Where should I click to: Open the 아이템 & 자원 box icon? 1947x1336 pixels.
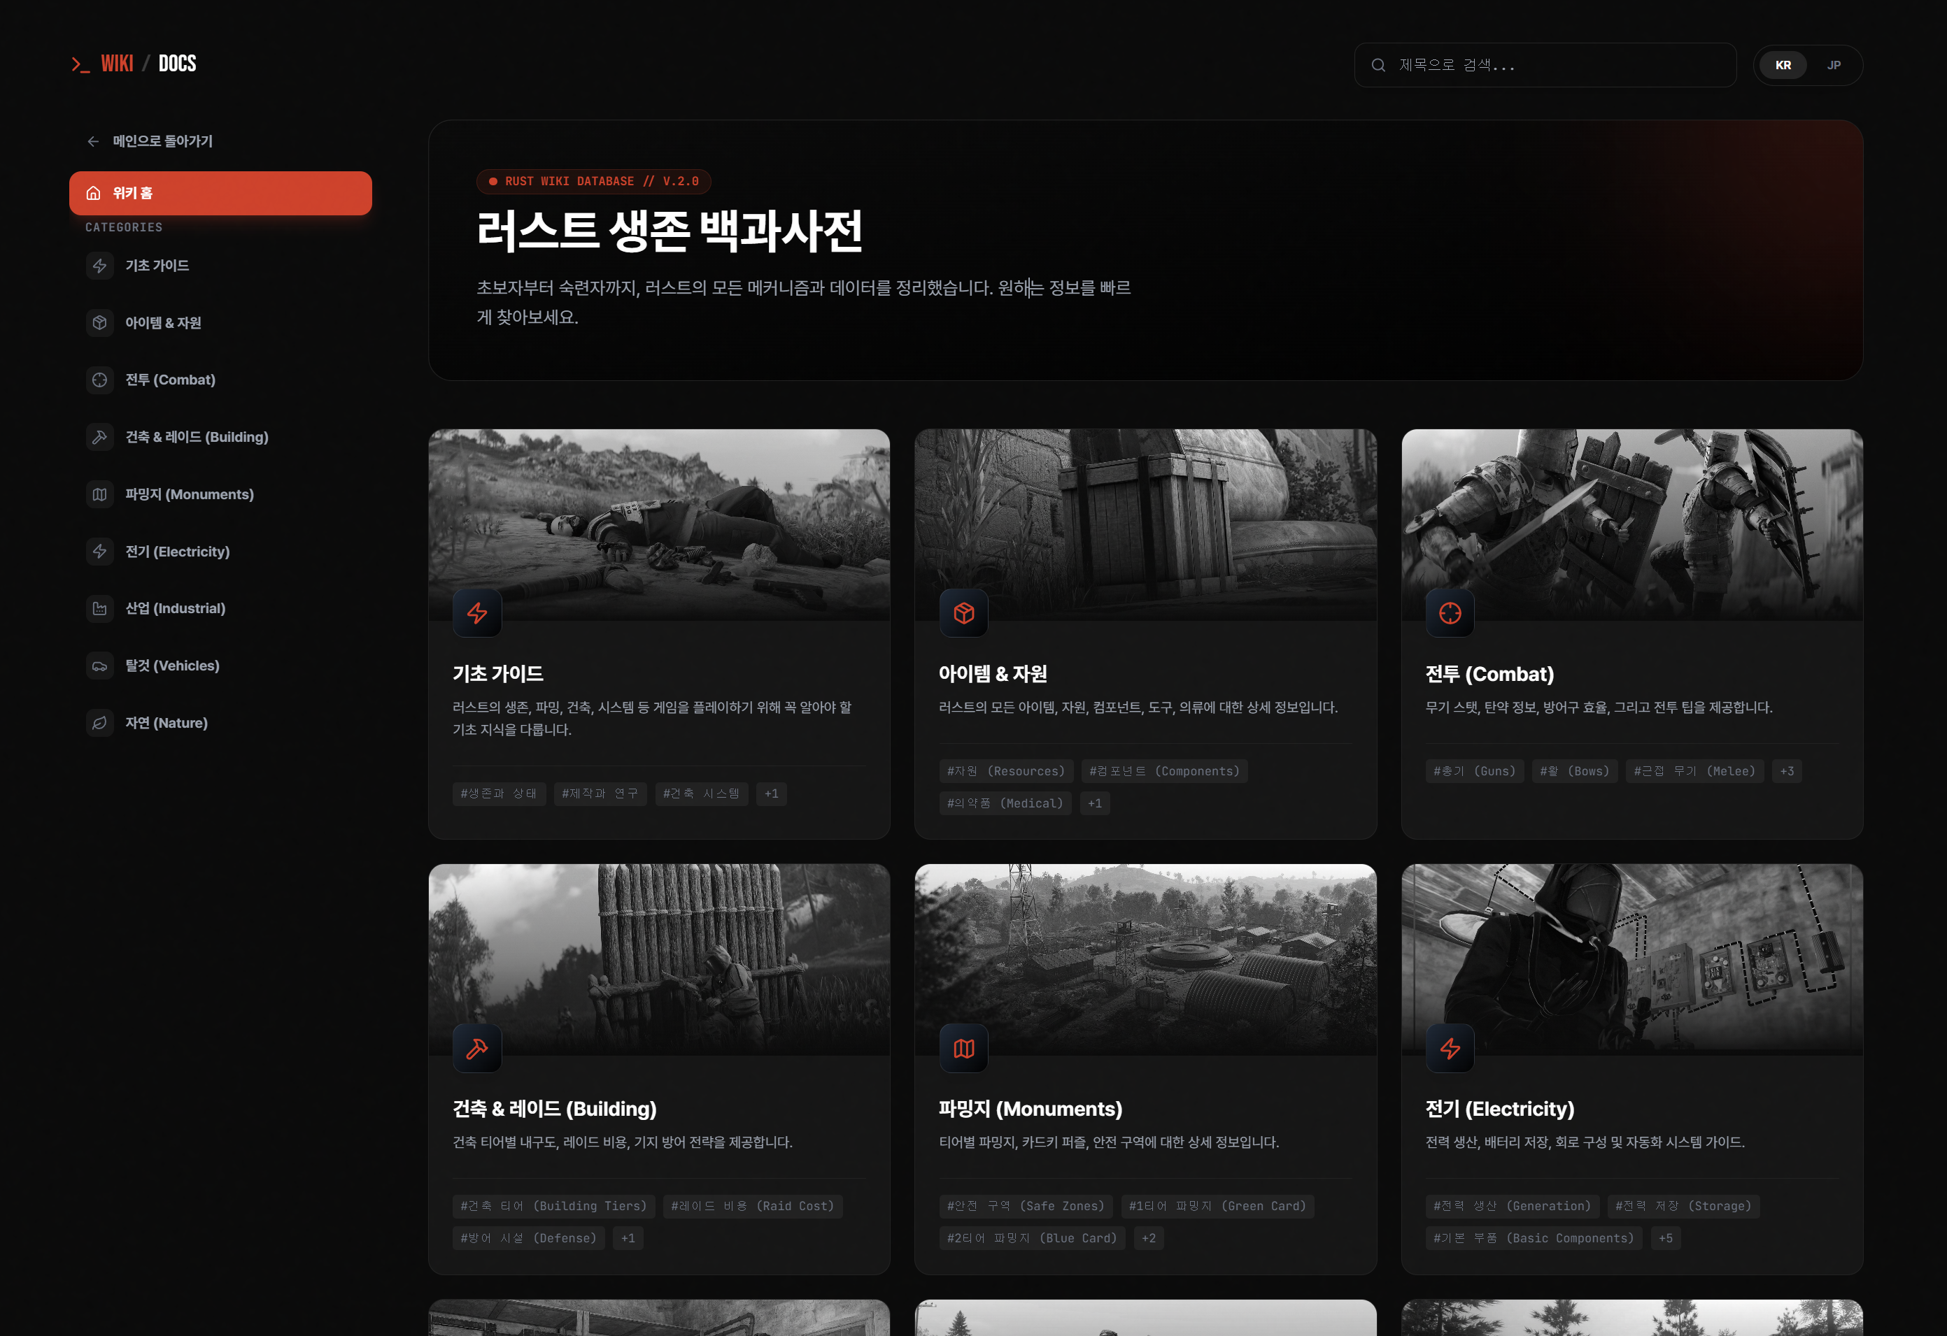100,322
